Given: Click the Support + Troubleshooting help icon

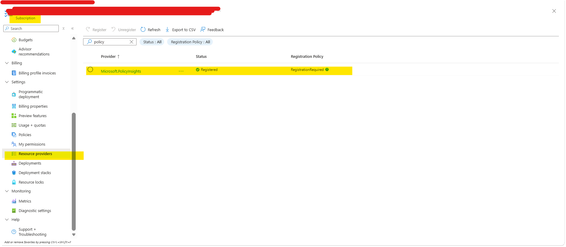Looking at the screenshot, I should click(14, 232).
